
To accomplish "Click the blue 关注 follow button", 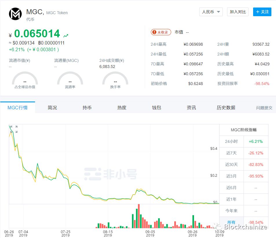I will tap(262, 12).
